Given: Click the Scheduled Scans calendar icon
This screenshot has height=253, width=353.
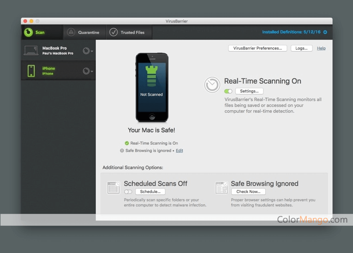Looking at the screenshot, I should coord(113,188).
